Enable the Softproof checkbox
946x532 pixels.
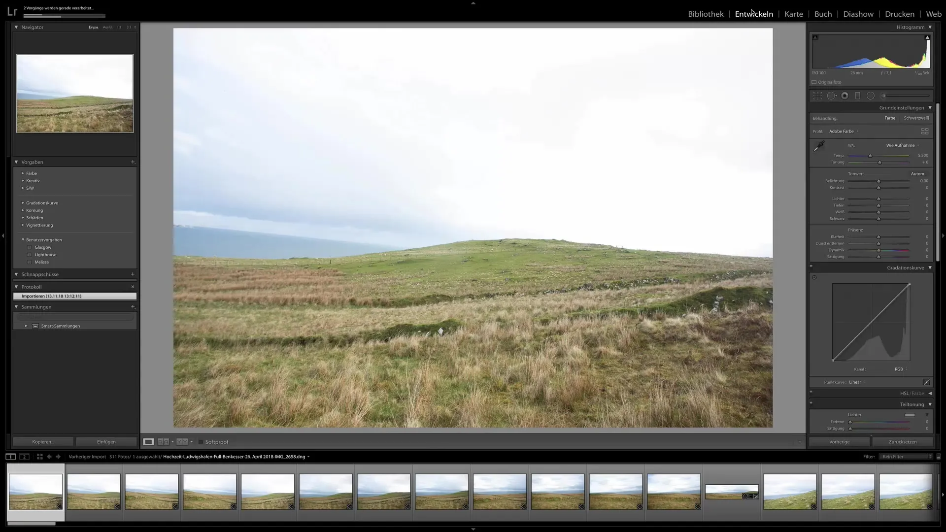pos(201,442)
